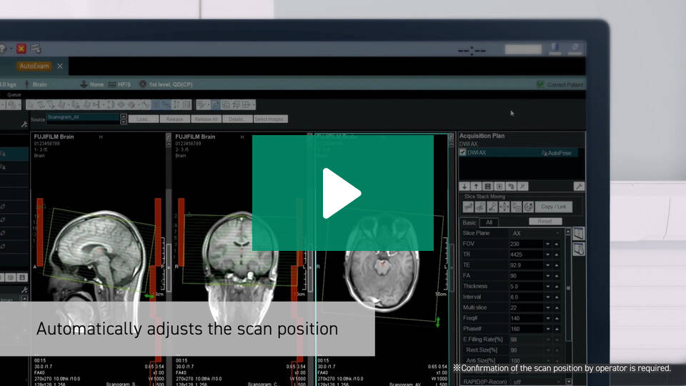Play the scan position demo video
The image size is (686, 386).
(x=342, y=193)
